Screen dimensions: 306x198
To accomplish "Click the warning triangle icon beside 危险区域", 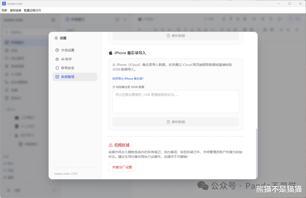I will (111, 145).
